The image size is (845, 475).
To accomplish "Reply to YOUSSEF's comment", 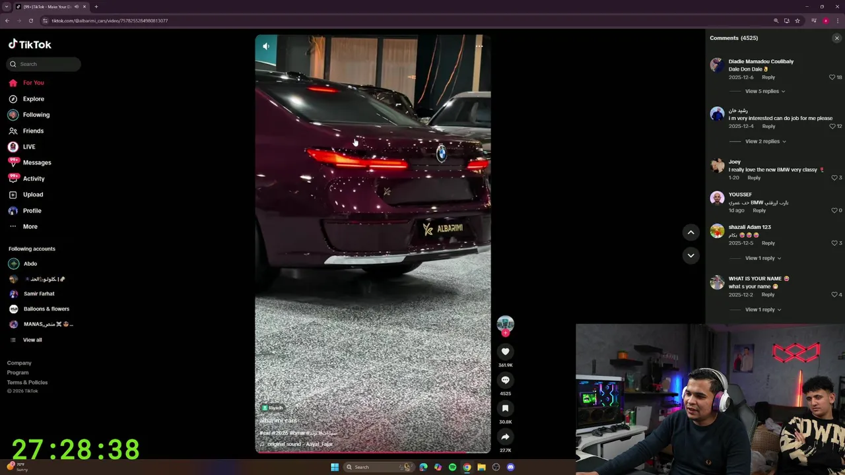I will pyautogui.click(x=759, y=210).
